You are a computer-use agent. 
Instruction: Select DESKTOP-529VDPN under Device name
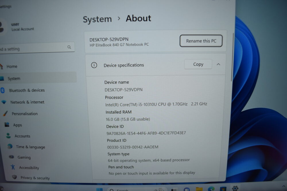123,90
